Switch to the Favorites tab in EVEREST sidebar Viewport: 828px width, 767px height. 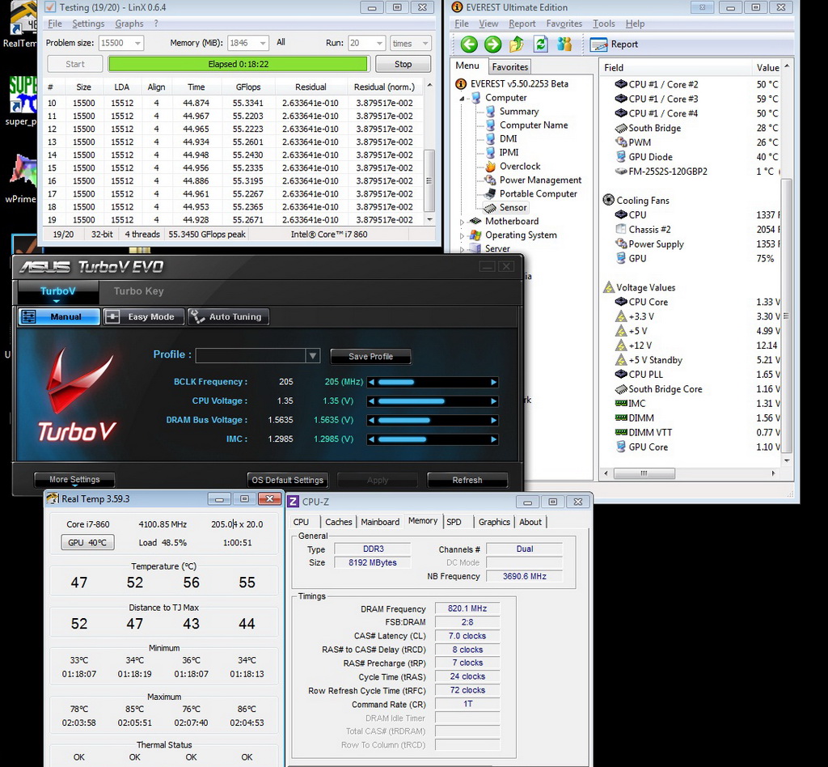click(509, 66)
